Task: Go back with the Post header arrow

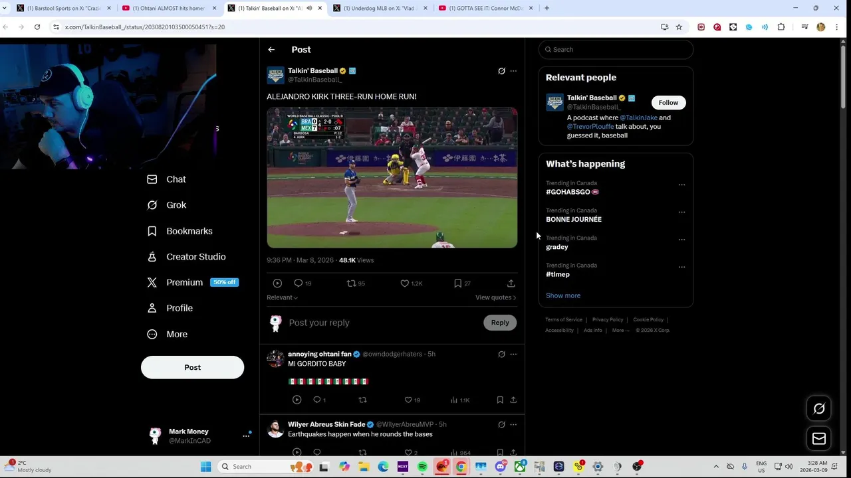Action: point(271,50)
